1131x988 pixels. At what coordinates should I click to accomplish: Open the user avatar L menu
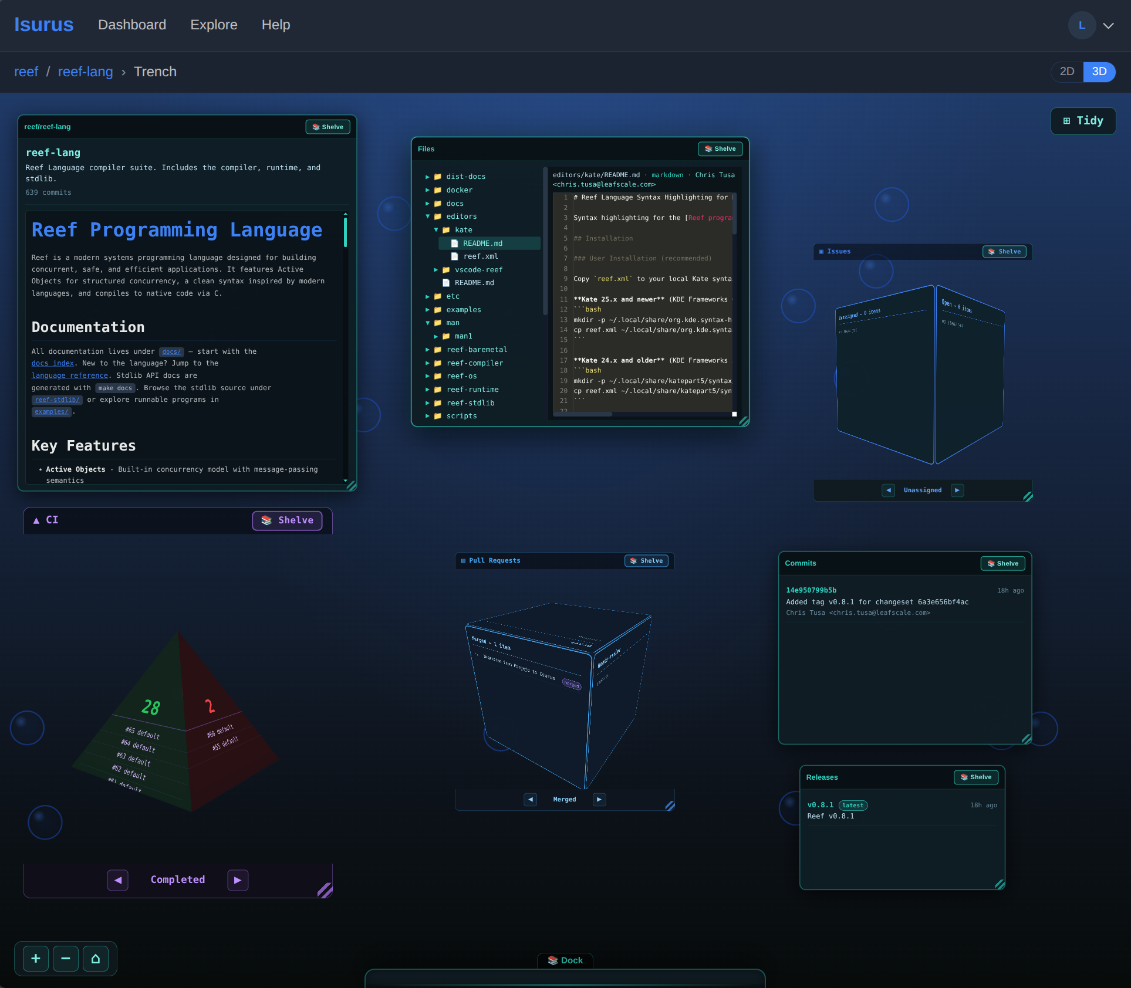1082,25
